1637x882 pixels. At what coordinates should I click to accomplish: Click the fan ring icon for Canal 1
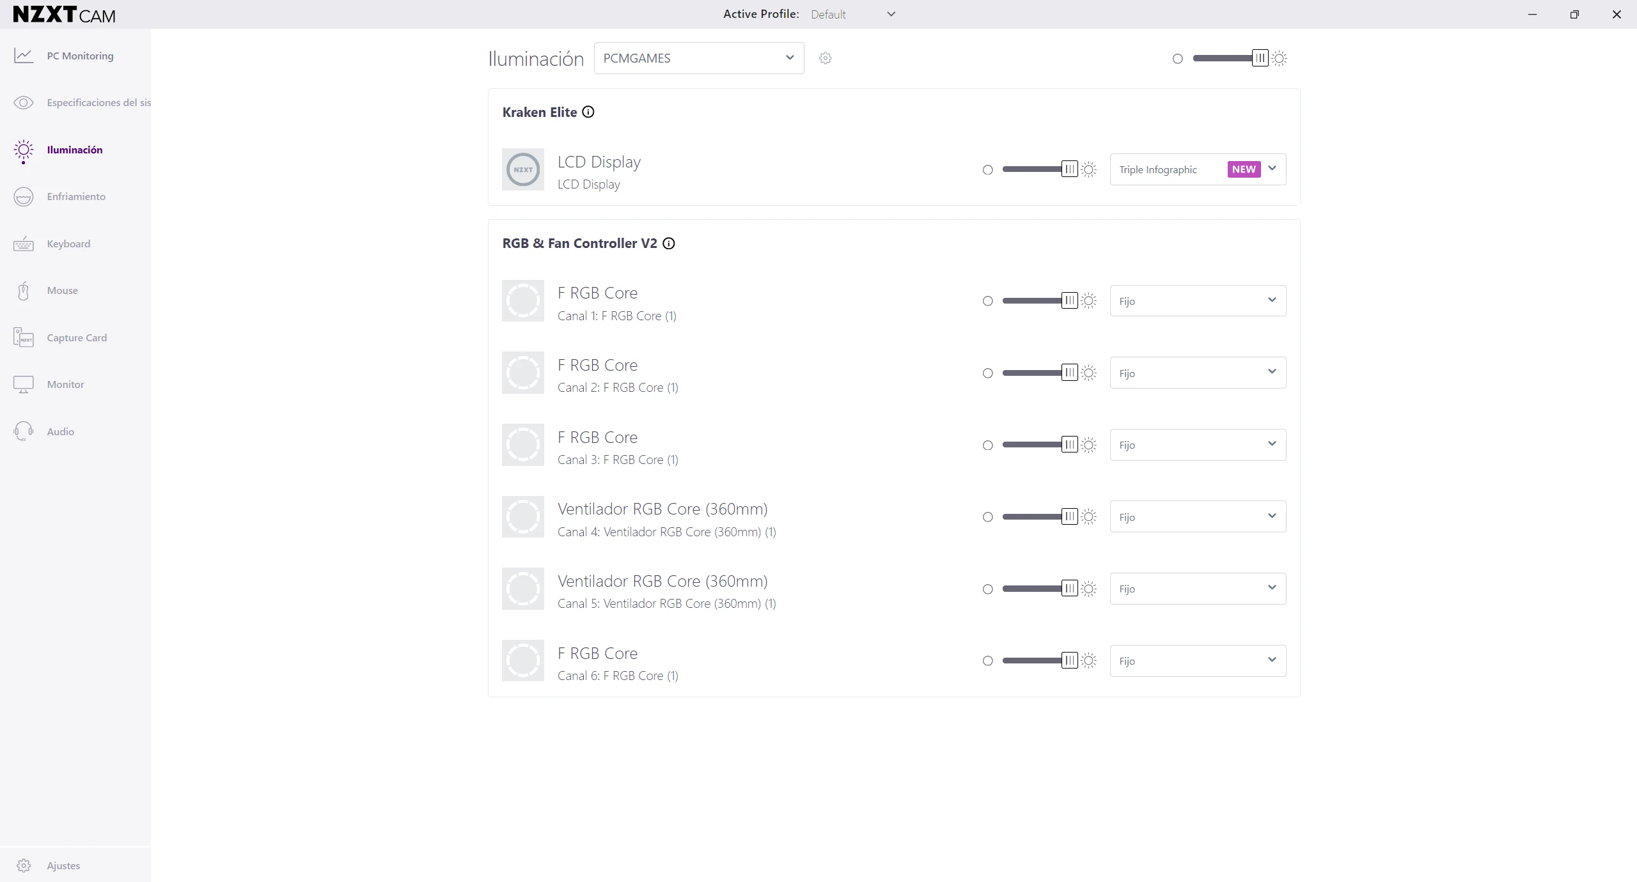[x=523, y=301]
